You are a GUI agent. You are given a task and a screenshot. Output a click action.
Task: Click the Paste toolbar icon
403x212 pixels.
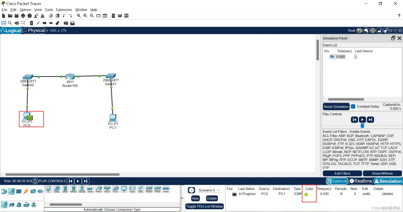tap(57, 16)
